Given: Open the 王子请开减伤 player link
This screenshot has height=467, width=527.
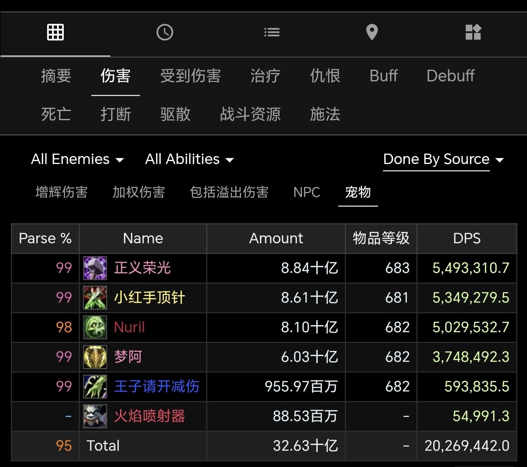Looking at the screenshot, I should click(157, 386).
